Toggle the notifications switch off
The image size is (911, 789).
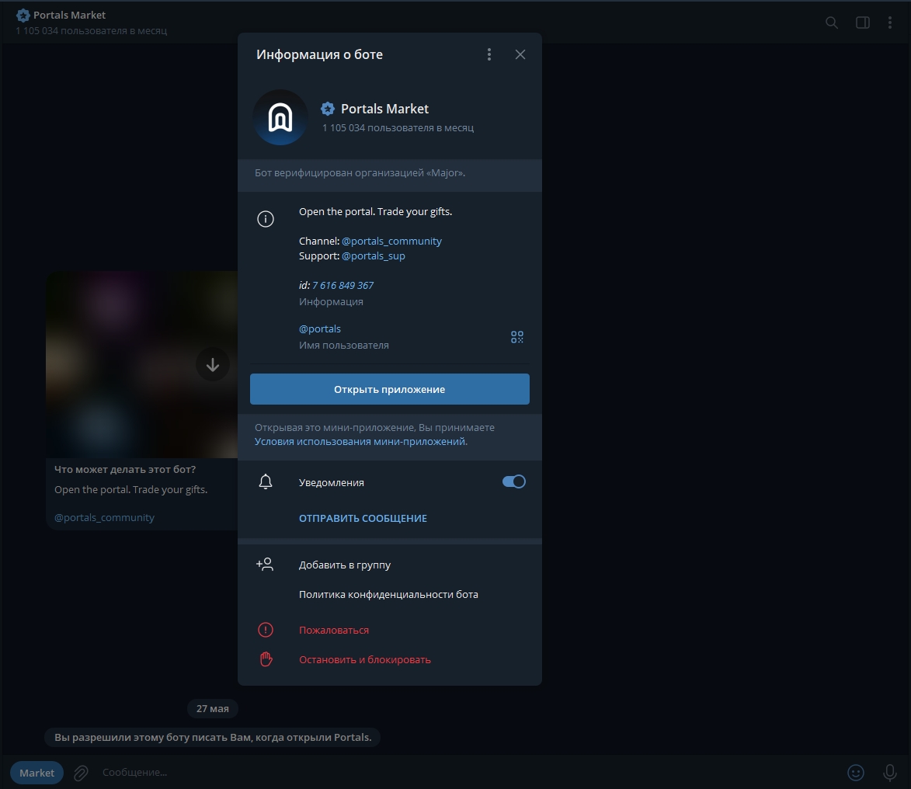[x=513, y=482]
